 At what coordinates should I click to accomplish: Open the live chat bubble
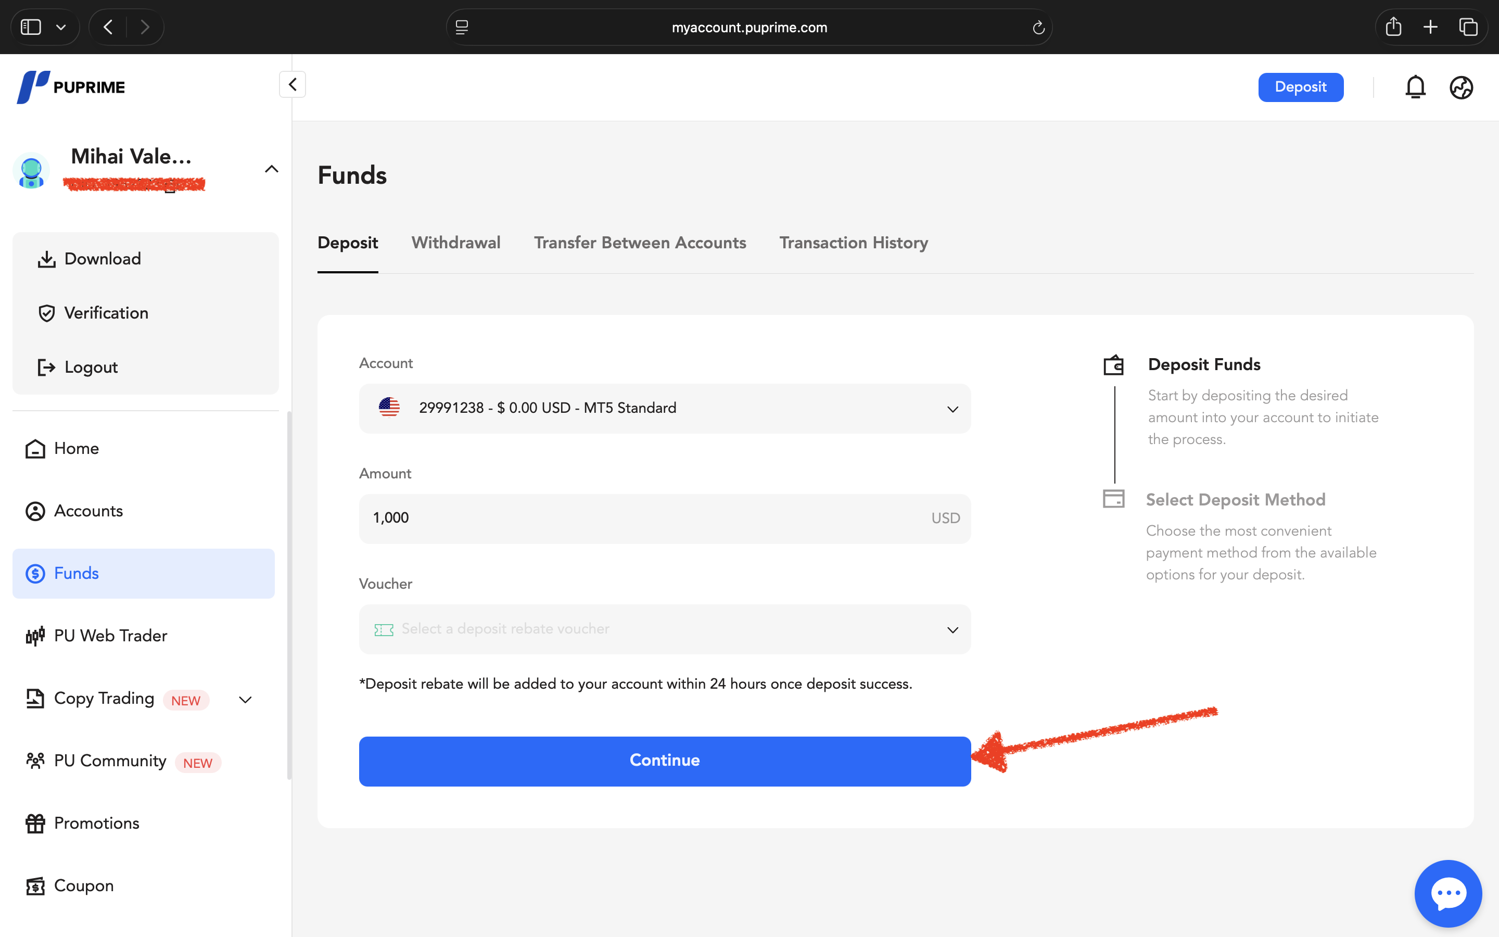(x=1448, y=893)
